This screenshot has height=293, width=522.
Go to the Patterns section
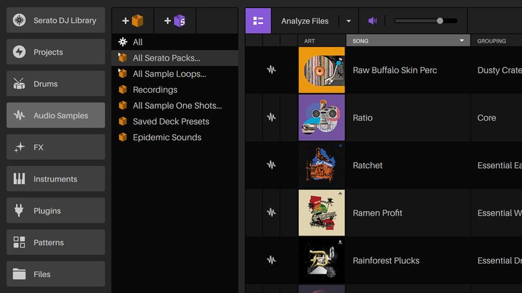click(x=55, y=242)
